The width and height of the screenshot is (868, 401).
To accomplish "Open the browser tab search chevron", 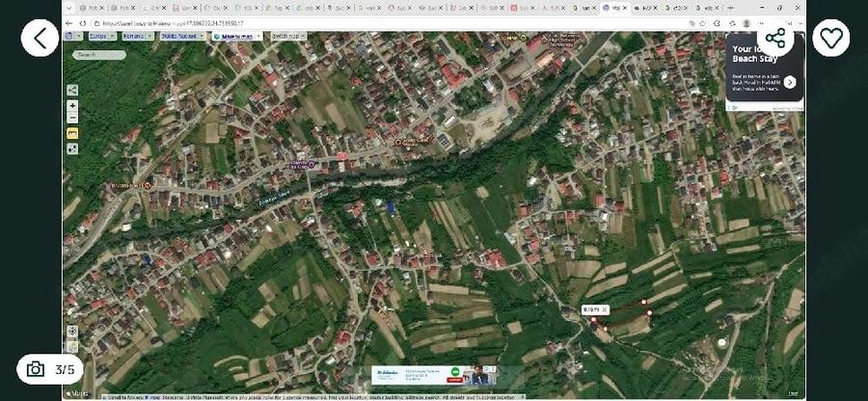I will 68,8.
